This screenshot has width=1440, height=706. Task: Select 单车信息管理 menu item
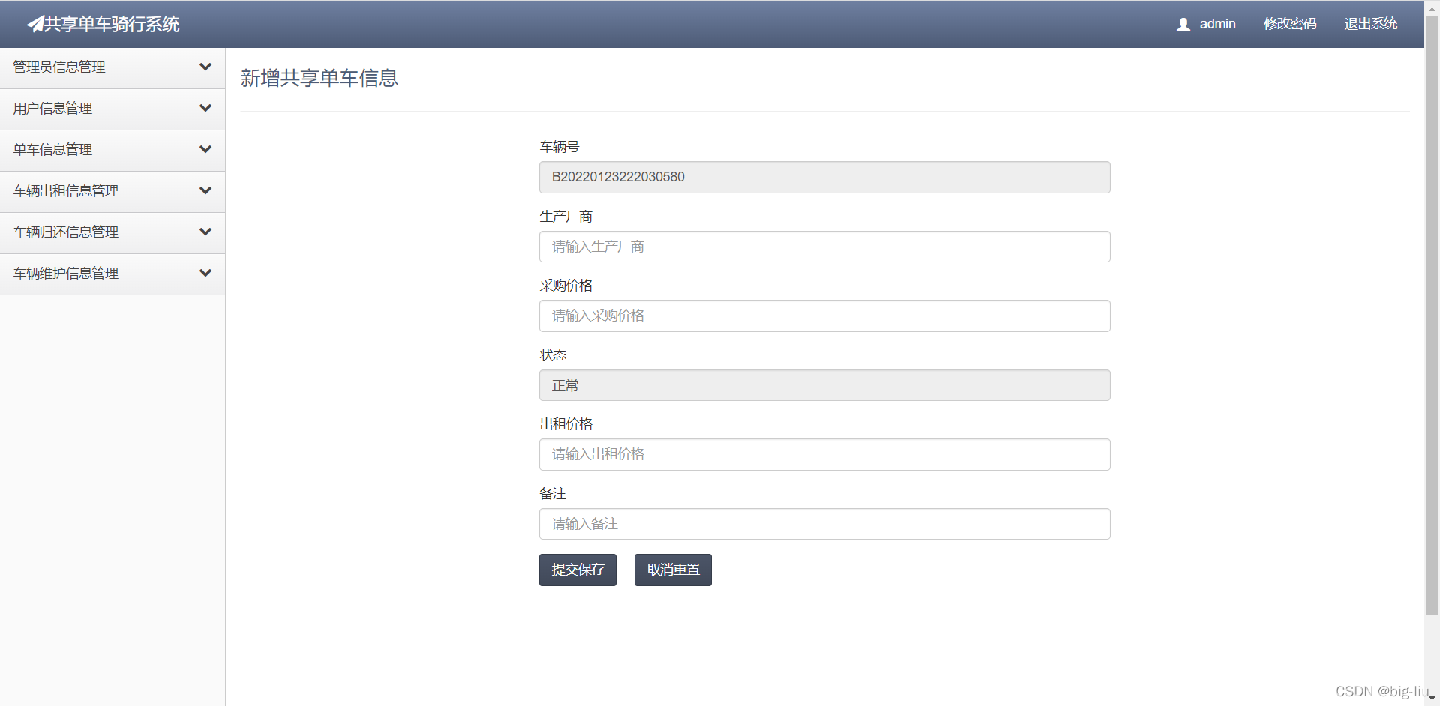pyautogui.click(x=112, y=150)
